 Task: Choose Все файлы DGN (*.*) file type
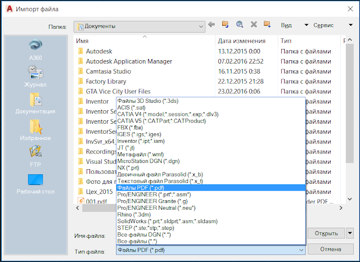(x=211, y=234)
